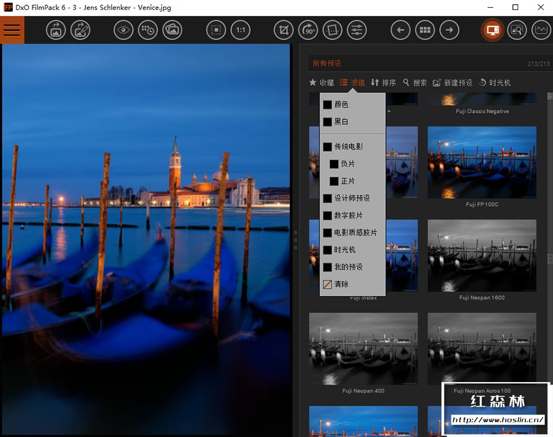Click the crop tool icon
553x437 pixels.
point(284,30)
